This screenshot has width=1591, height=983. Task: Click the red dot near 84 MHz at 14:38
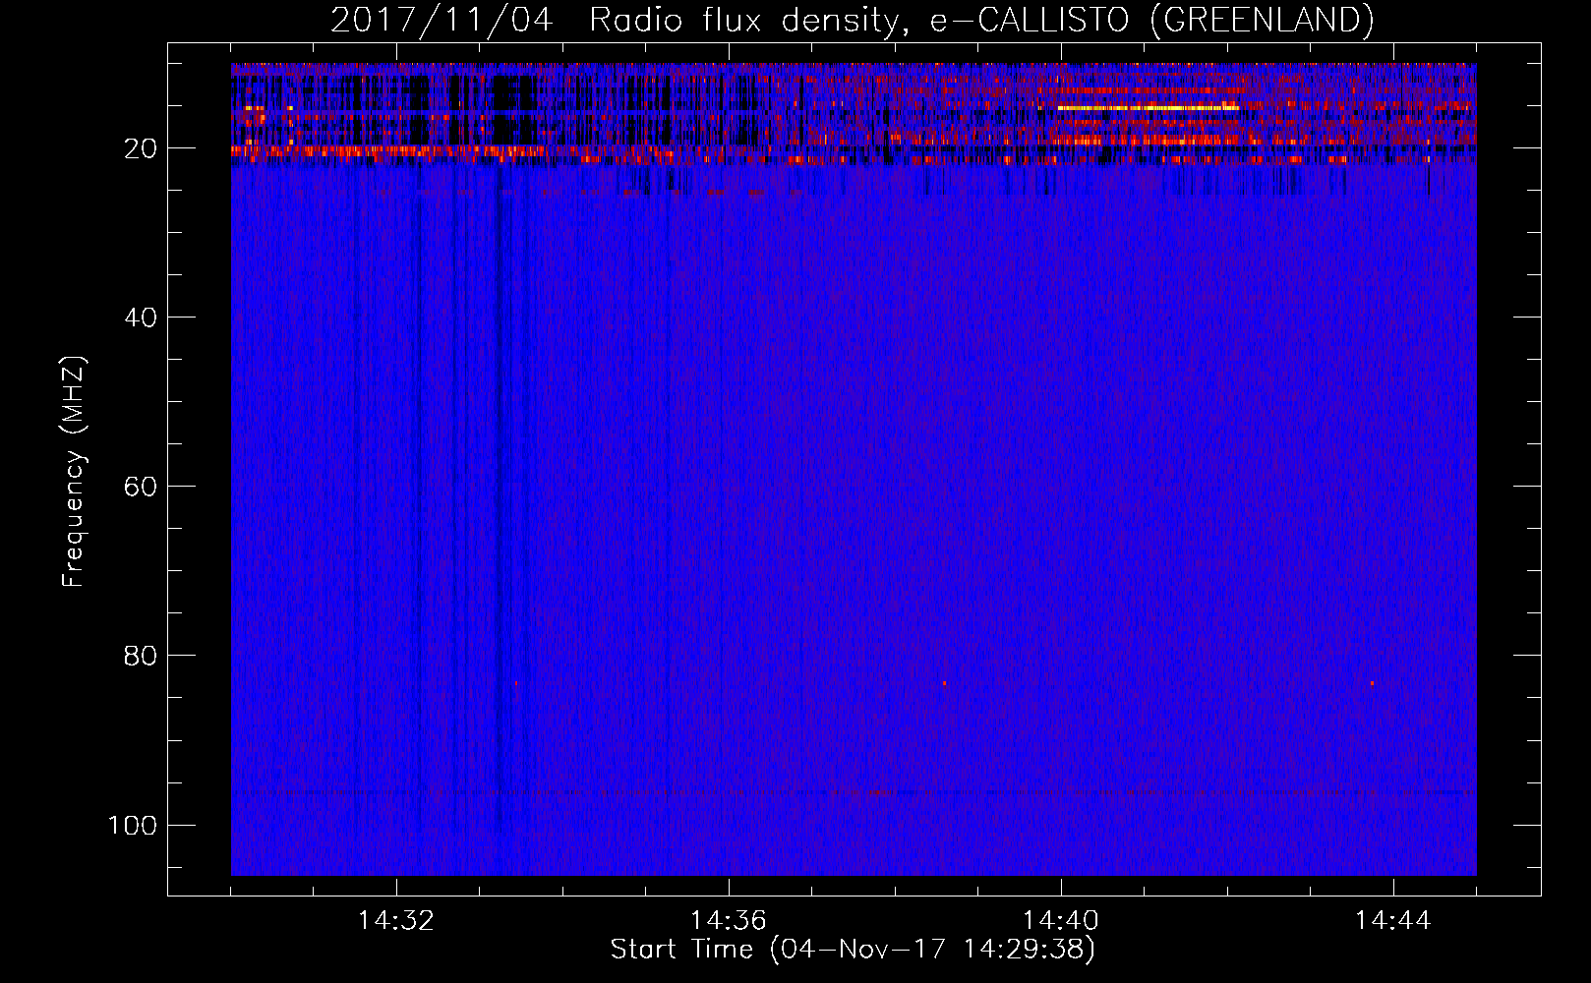coord(945,683)
